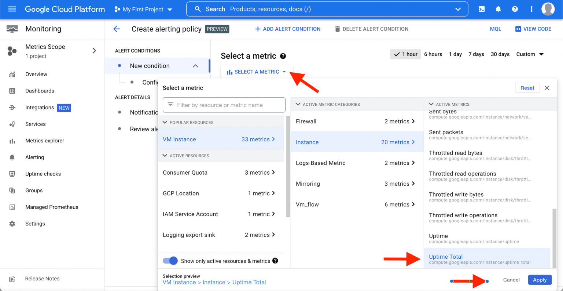The width and height of the screenshot is (563, 291).
Task: Choose the Firewall metric category
Action: coord(357,121)
